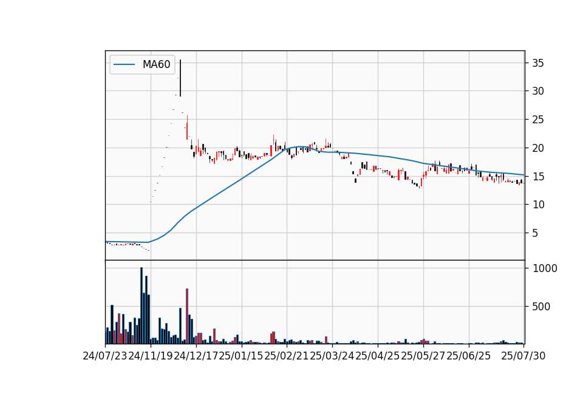Image resolution: width=583 pixels, height=419 pixels.
Task: Click the price axis value 15
Action: (538, 177)
